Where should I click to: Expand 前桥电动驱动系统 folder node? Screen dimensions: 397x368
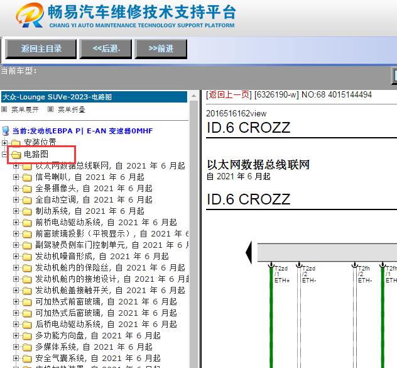pyautogui.click(x=16, y=223)
